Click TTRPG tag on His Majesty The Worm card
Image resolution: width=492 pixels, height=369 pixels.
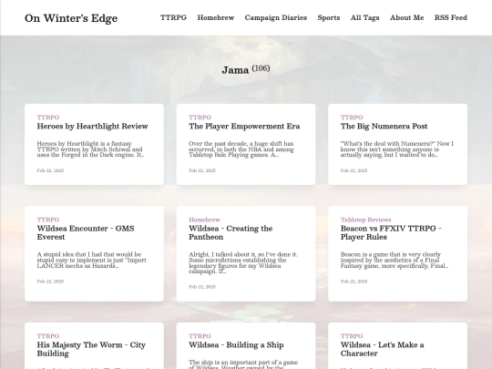click(48, 336)
